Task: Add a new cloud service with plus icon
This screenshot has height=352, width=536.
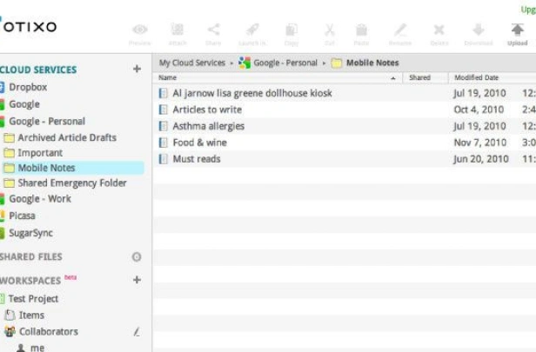Action: point(137,69)
